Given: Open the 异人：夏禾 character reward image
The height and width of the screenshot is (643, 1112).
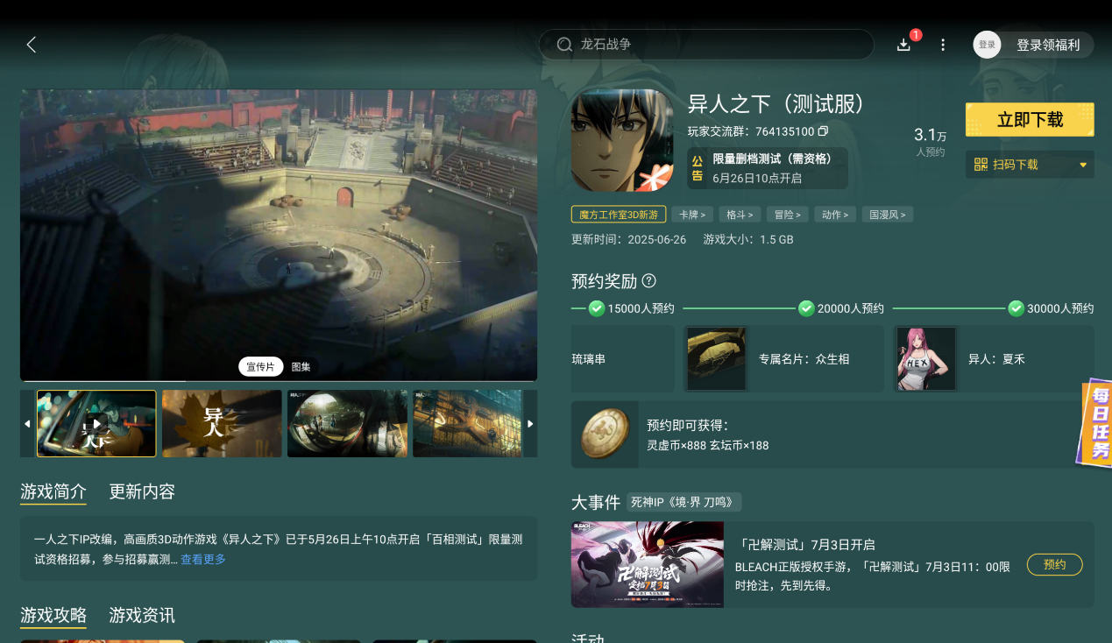Looking at the screenshot, I should point(926,359).
